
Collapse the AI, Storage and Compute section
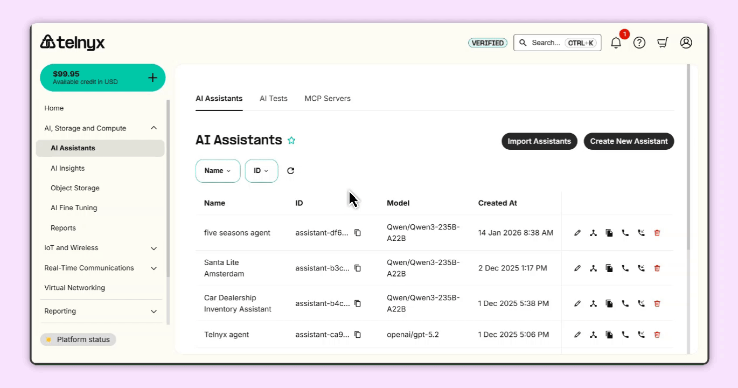pyautogui.click(x=154, y=128)
